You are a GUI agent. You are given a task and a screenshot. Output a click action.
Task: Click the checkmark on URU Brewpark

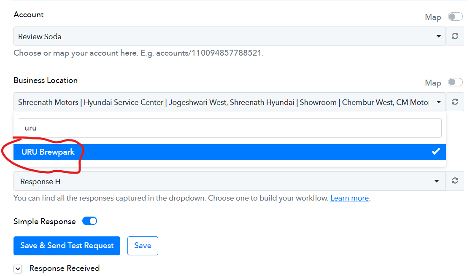[436, 151]
